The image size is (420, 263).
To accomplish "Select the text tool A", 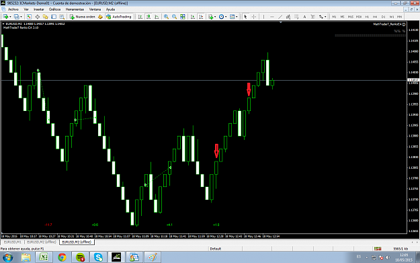I will [x=304, y=17].
